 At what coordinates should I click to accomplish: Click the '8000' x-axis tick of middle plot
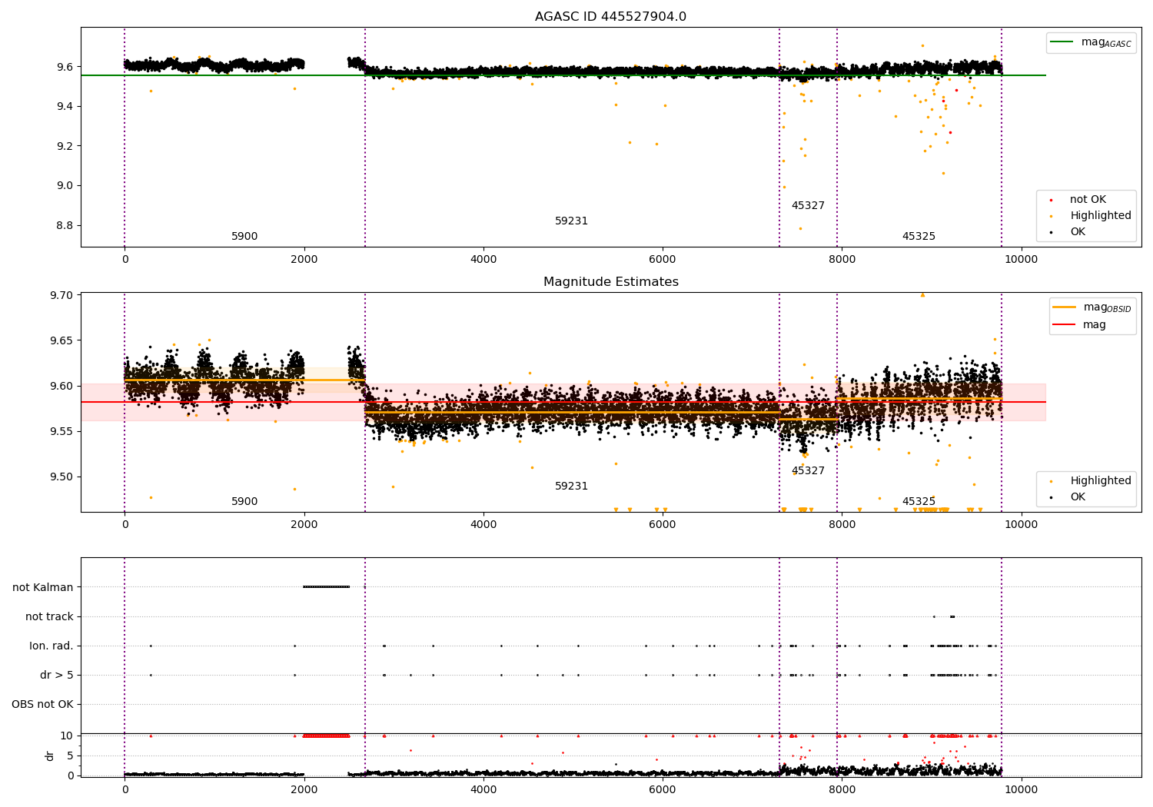click(x=842, y=524)
